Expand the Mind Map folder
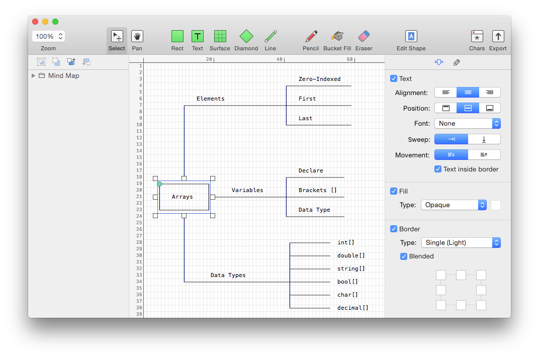Image resolution: width=539 pixels, height=358 pixels. (34, 76)
